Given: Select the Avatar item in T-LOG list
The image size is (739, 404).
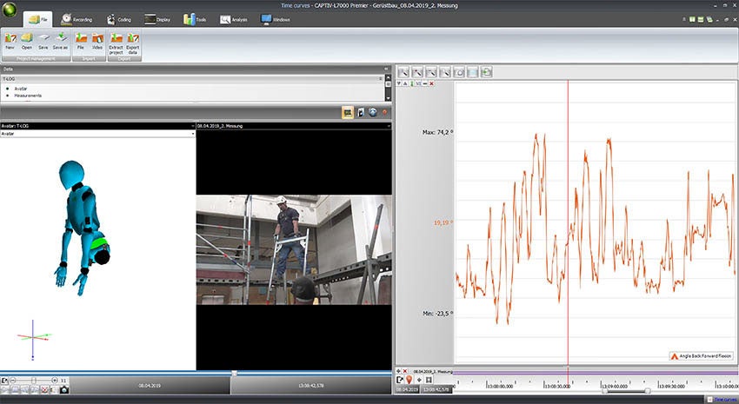Looking at the screenshot, I should pyautogui.click(x=21, y=89).
